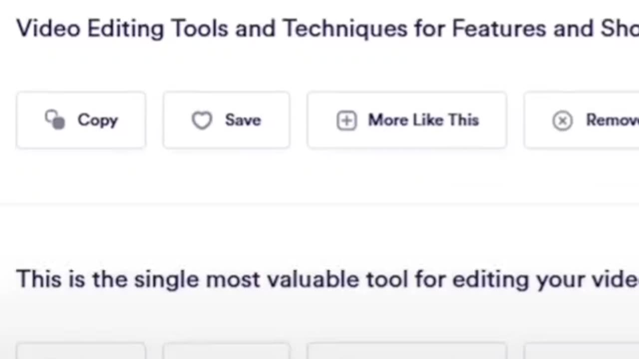Click the overlapping squares Copy icon
This screenshot has height=359, width=639.
coord(55,120)
